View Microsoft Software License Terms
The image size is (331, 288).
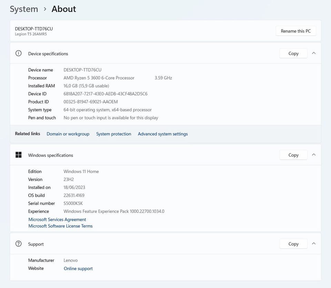click(x=60, y=226)
